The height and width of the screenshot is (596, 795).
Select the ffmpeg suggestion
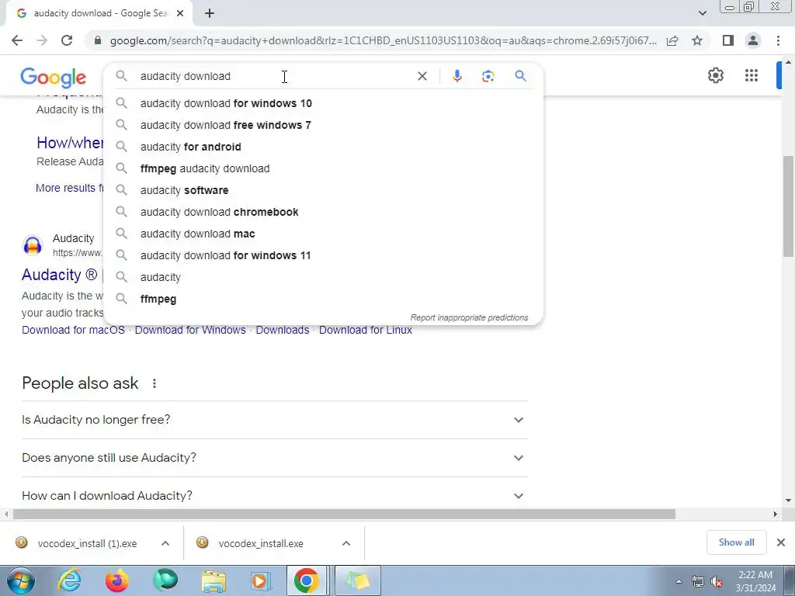tap(323, 300)
